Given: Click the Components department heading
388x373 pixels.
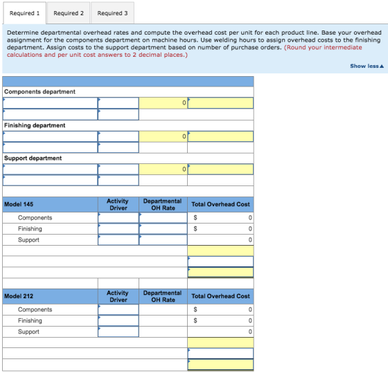Looking at the screenshot, I should pyautogui.click(x=39, y=92).
